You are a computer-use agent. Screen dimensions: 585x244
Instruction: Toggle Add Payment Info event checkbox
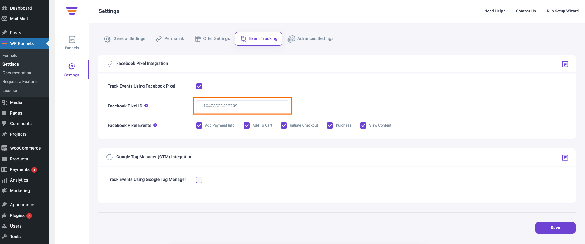(199, 125)
